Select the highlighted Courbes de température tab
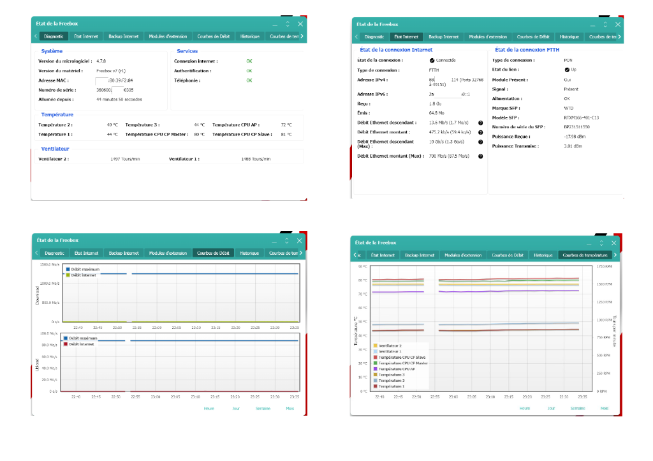Image resolution: width=653 pixels, height=461 pixels. (x=585, y=255)
